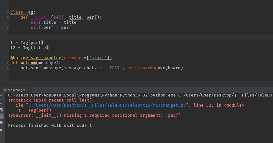Clear console output with trash icon
273x143 pixels.
pos(2,129)
